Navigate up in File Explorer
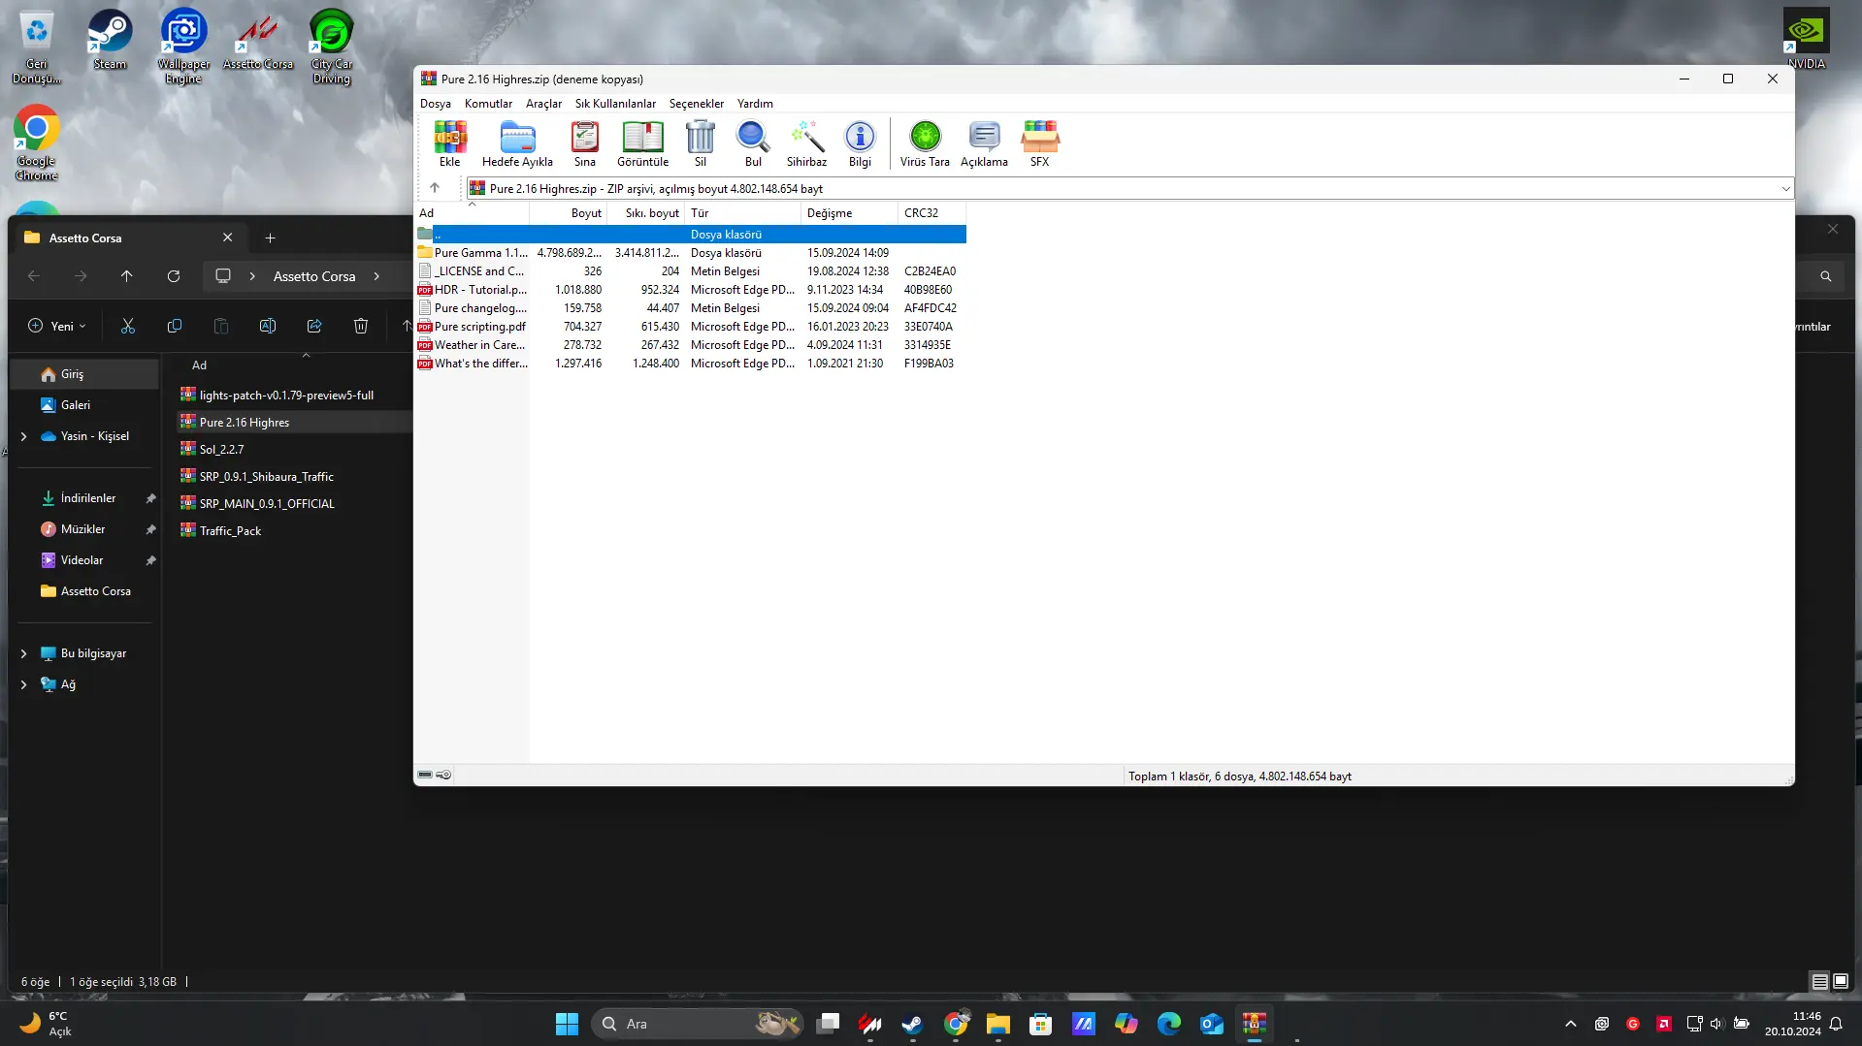 127,276
